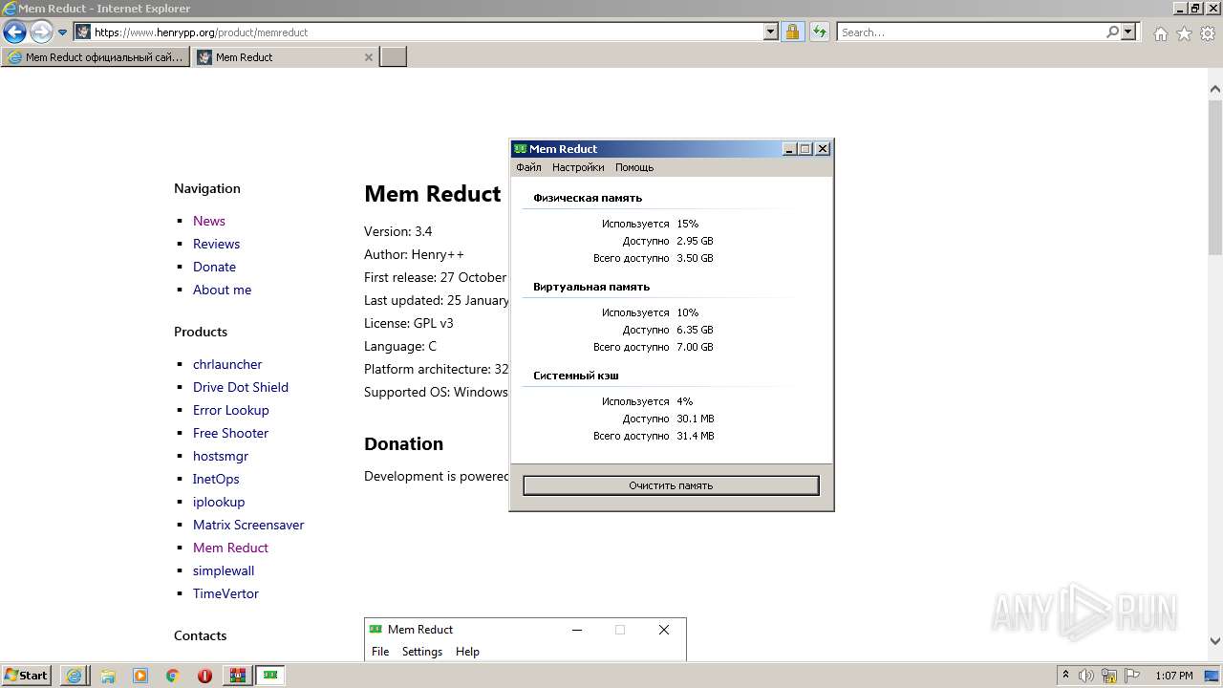Viewport: 1223px width, 688px height.
Task: Click File in the page's Mem Reduct image
Action: tap(380, 652)
